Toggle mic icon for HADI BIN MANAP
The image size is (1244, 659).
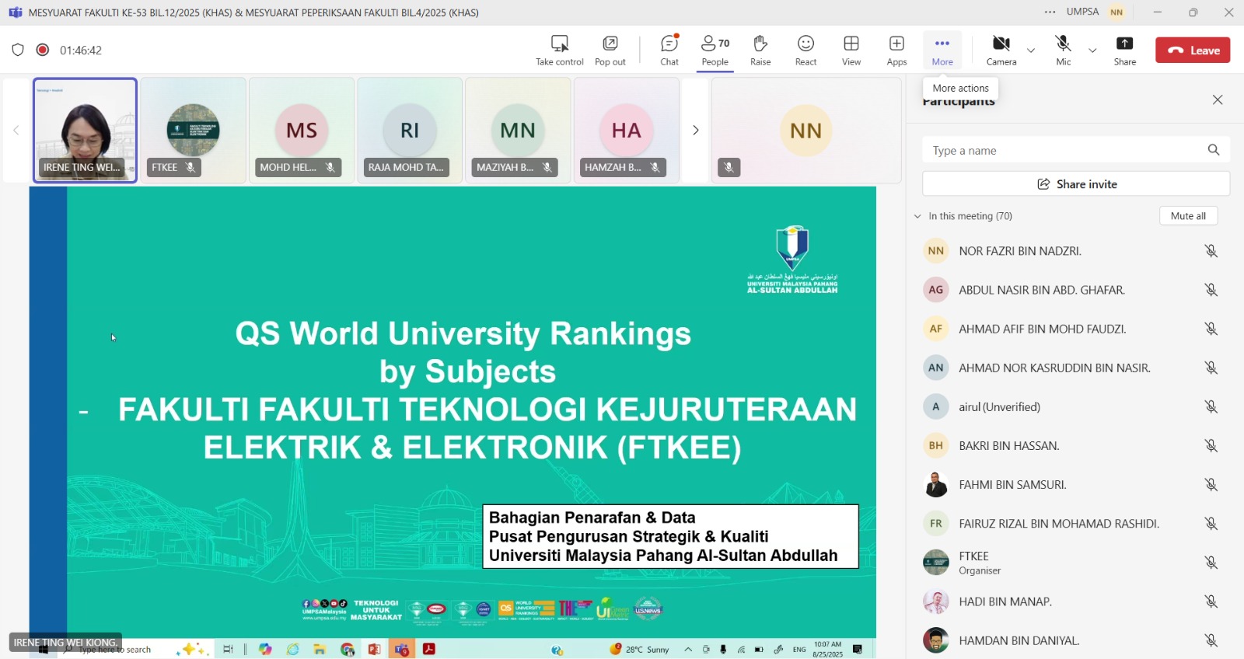[1211, 601]
